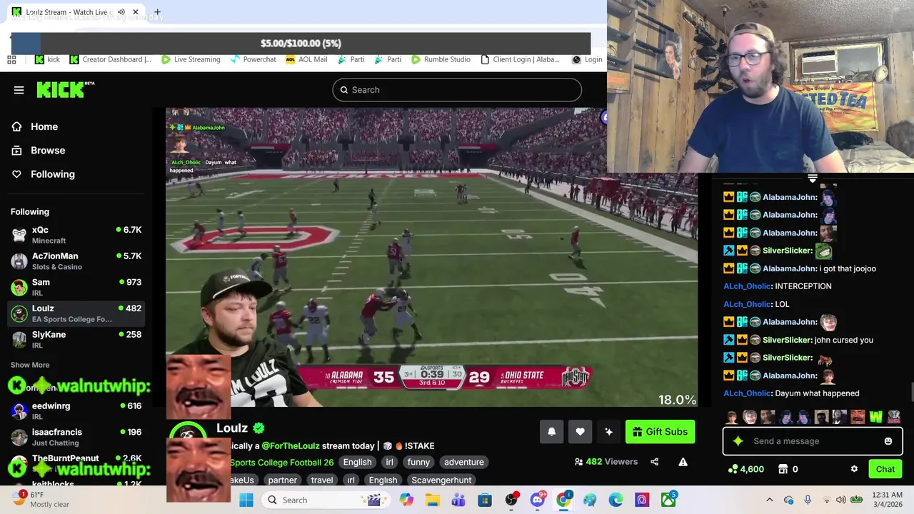Image resolution: width=914 pixels, height=514 pixels.
Task: Expand Show More in Following list
Action: point(30,365)
